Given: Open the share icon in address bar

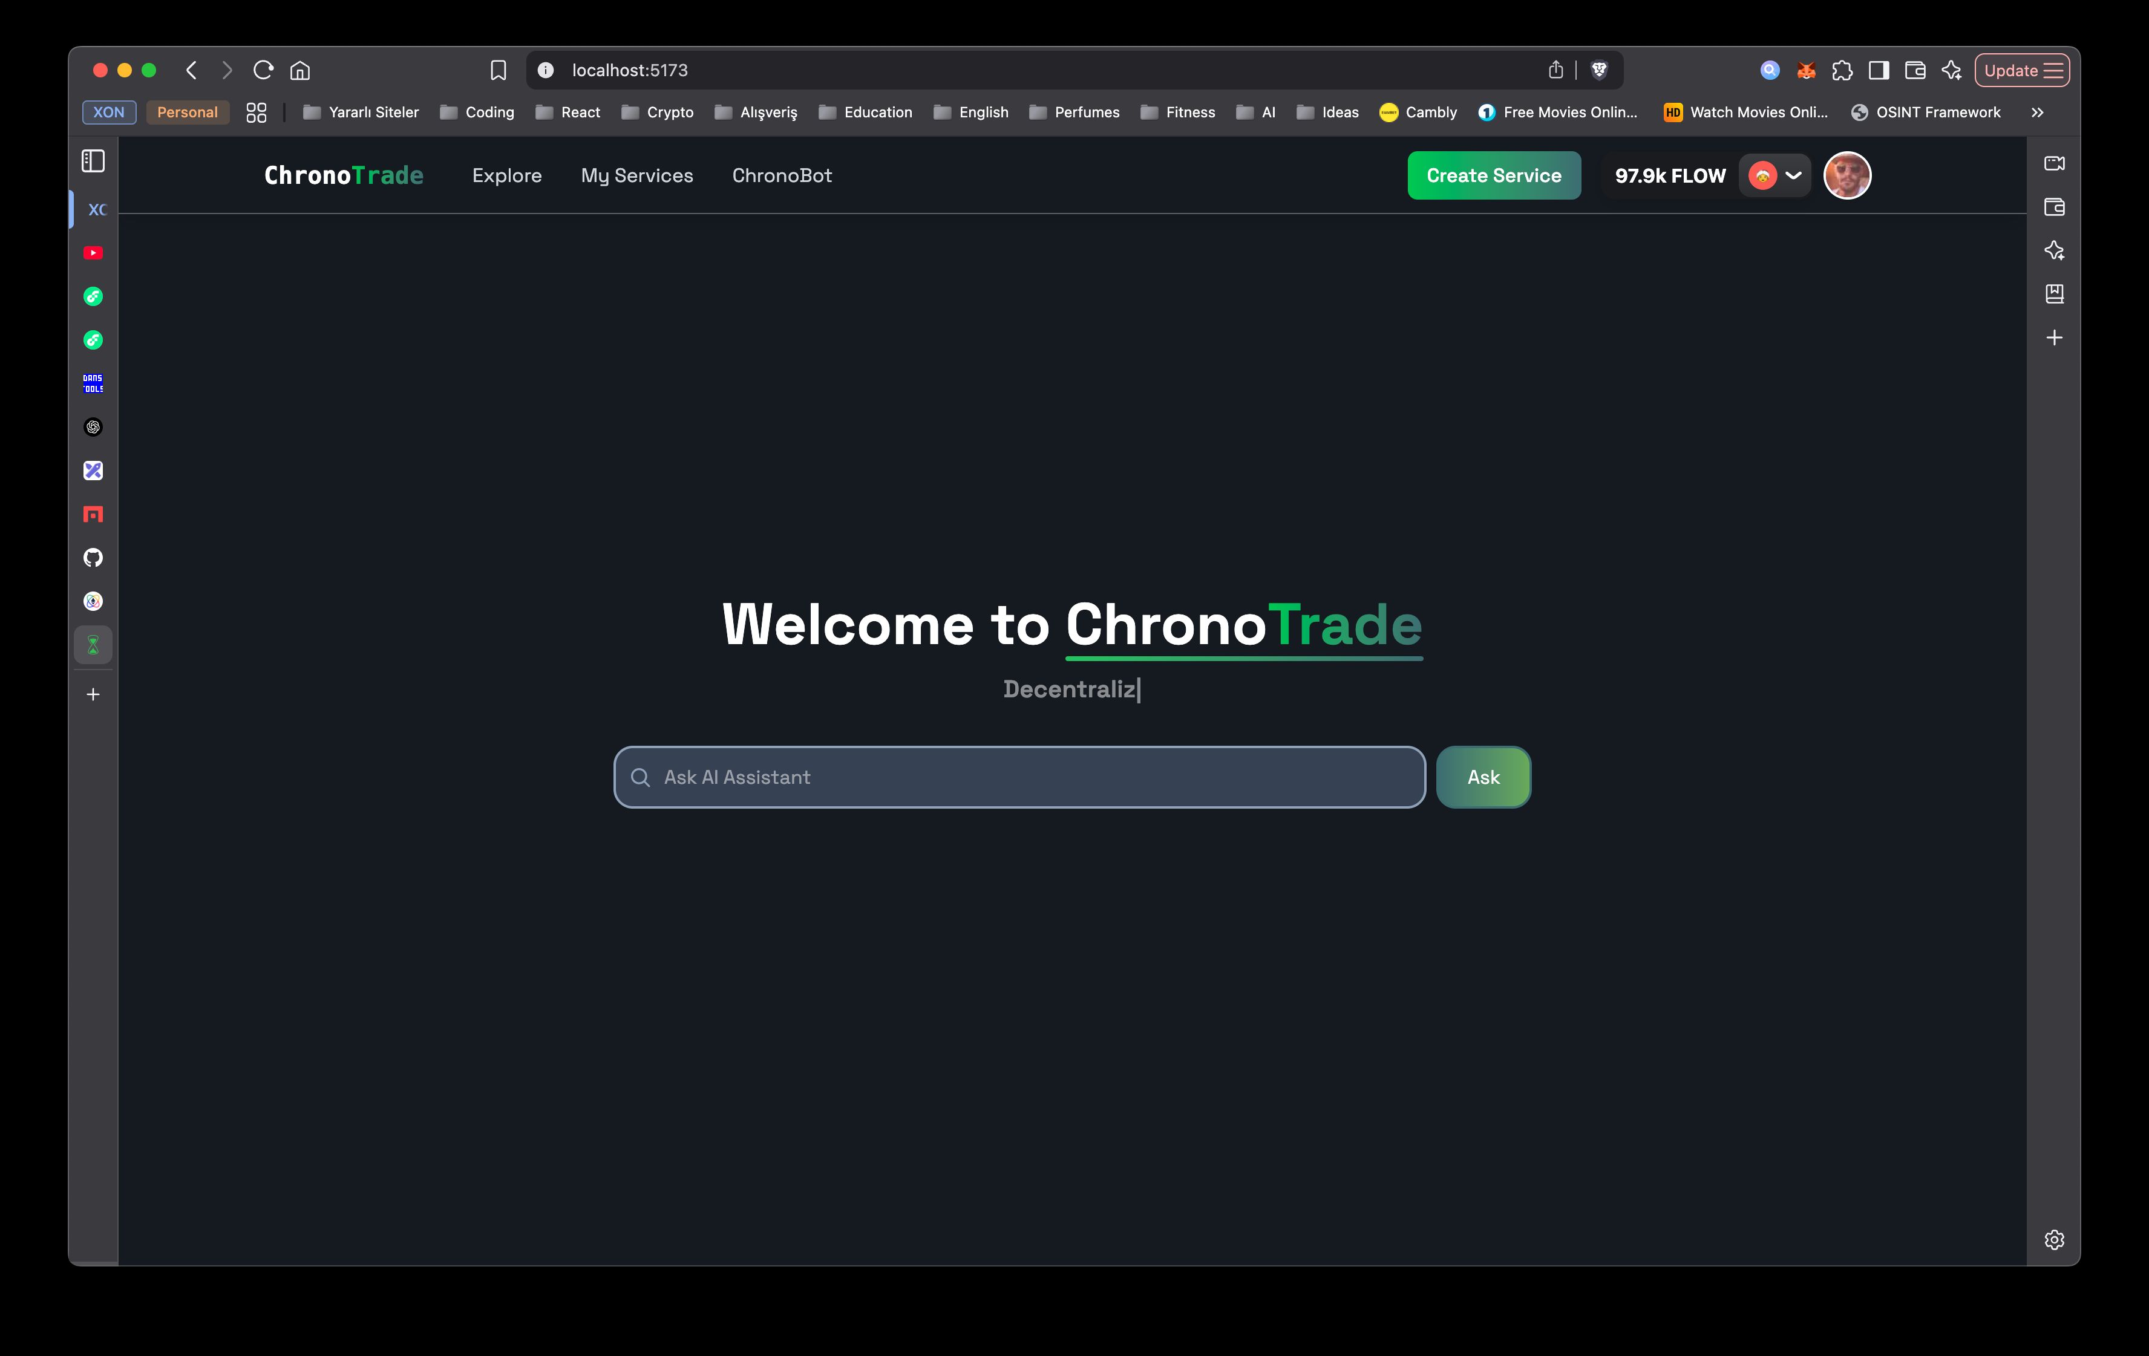Looking at the screenshot, I should click(x=1555, y=70).
